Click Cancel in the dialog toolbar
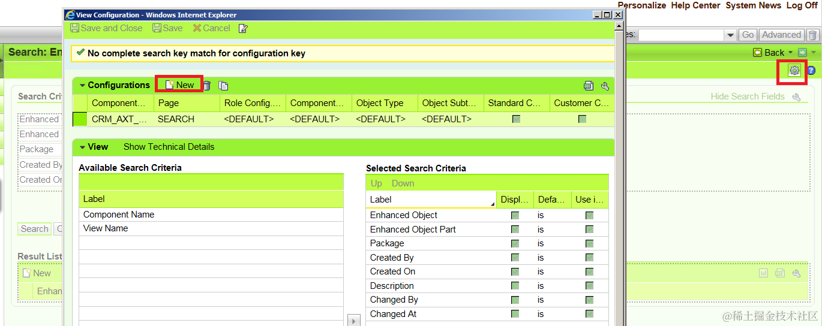 pyautogui.click(x=211, y=28)
